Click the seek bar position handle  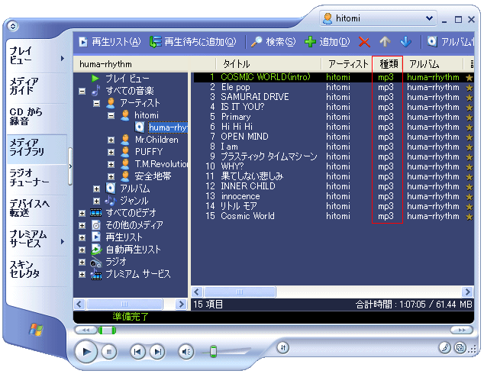pyautogui.click(x=107, y=330)
